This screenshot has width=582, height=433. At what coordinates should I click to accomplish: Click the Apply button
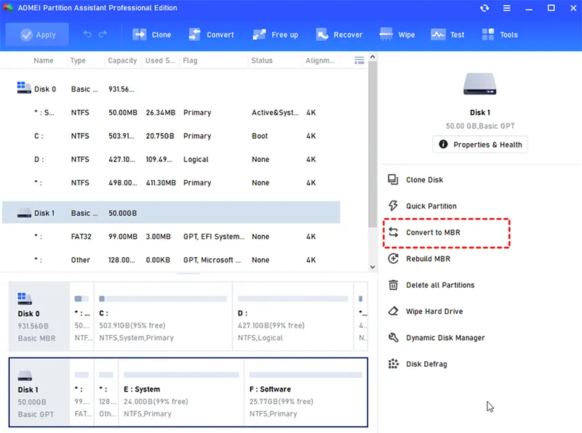tap(37, 34)
